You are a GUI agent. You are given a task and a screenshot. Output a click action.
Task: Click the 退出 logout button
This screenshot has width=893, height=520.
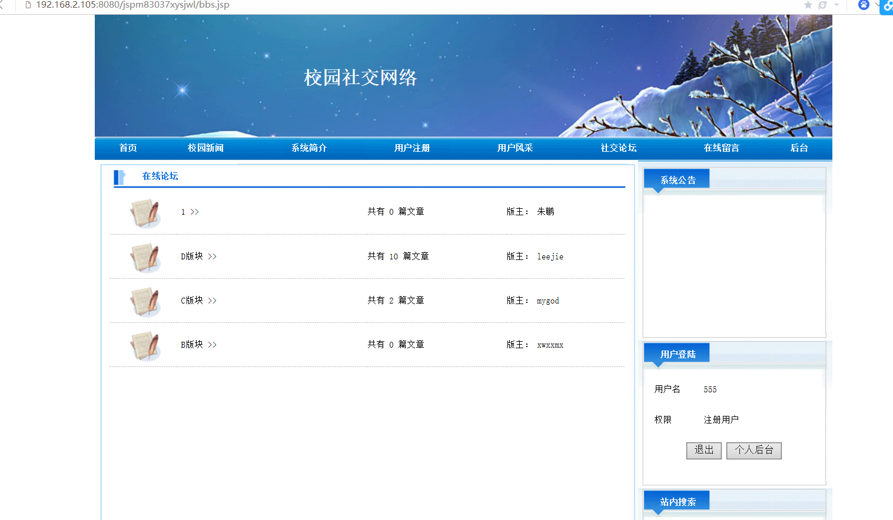click(704, 451)
